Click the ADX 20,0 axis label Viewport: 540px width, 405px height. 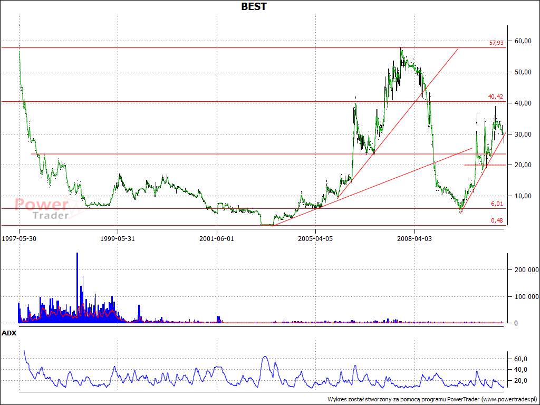(520, 381)
